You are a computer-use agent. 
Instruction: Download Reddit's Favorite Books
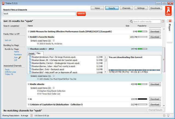[155, 37]
